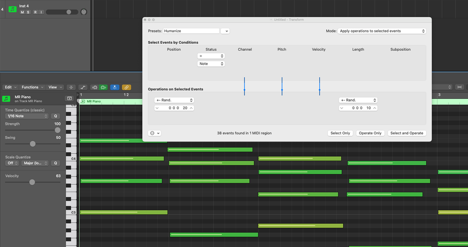
Task: Click the Pitch operation line handle
Action: (282, 90)
